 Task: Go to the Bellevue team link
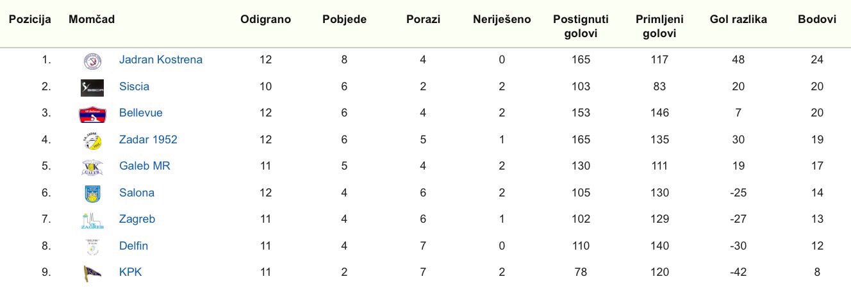tap(140, 113)
